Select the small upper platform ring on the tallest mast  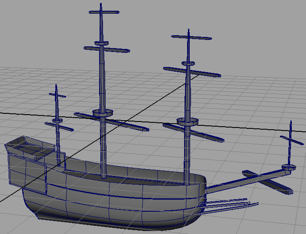click(x=101, y=43)
